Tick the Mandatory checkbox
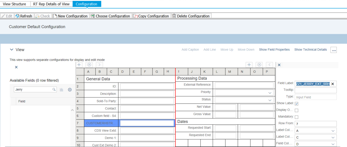This screenshot has width=347, height=147. click(x=297, y=117)
